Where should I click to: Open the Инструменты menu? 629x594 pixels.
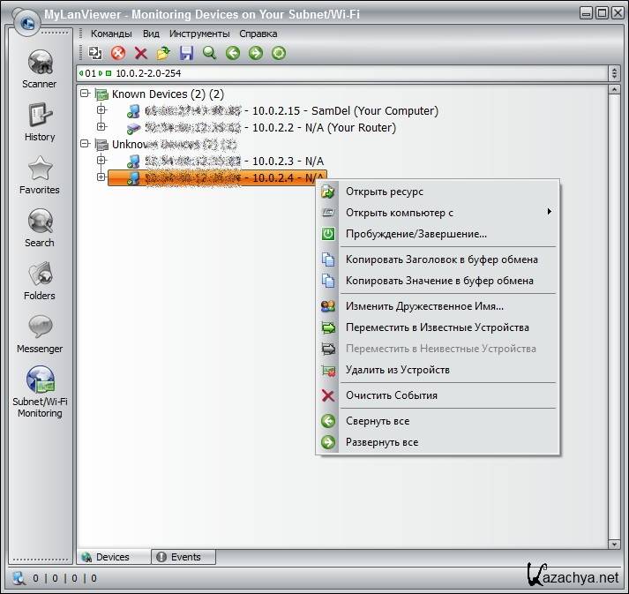pyautogui.click(x=199, y=34)
